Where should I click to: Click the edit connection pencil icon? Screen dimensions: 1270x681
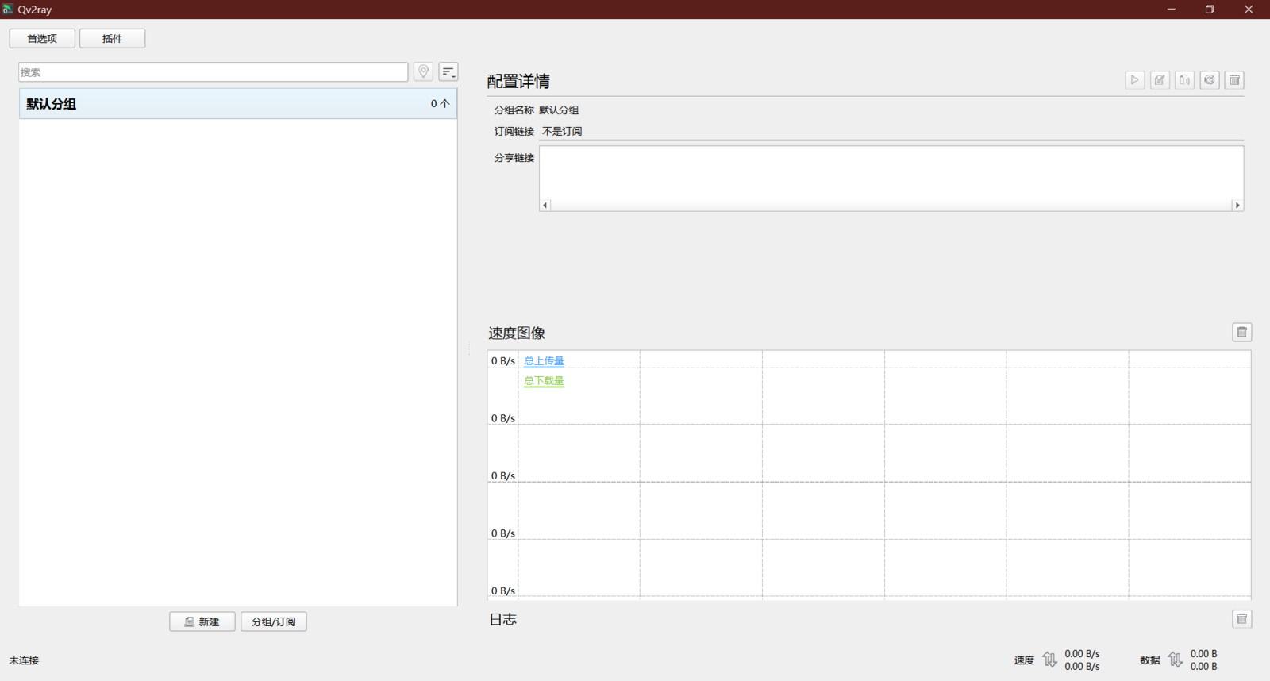point(1160,80)
